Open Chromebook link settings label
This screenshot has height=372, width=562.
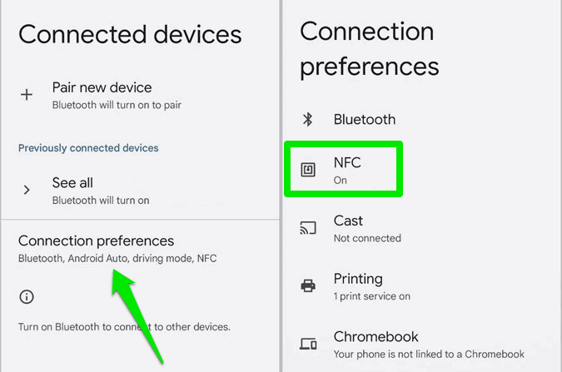[x=375, y=337]
